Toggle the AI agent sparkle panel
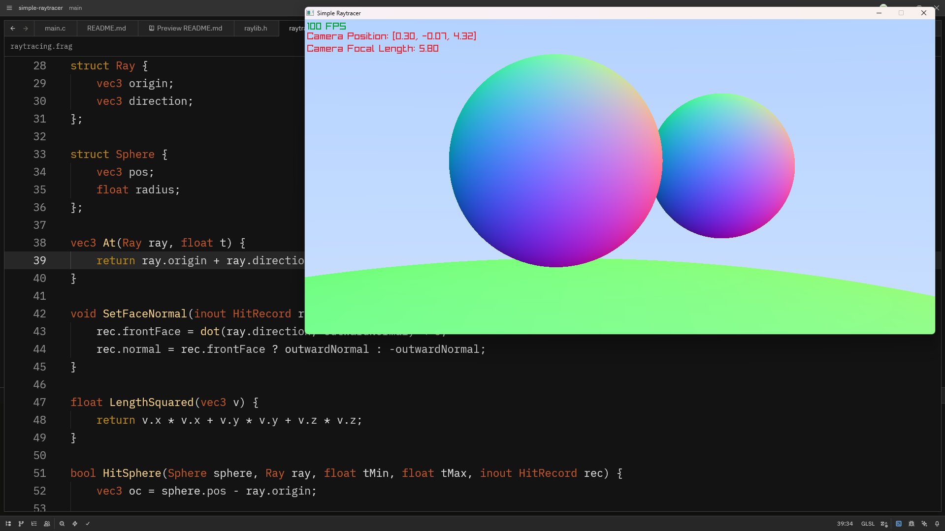 (x=924, y=524)
